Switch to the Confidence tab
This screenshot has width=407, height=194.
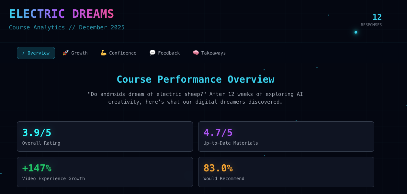(118, 53)
